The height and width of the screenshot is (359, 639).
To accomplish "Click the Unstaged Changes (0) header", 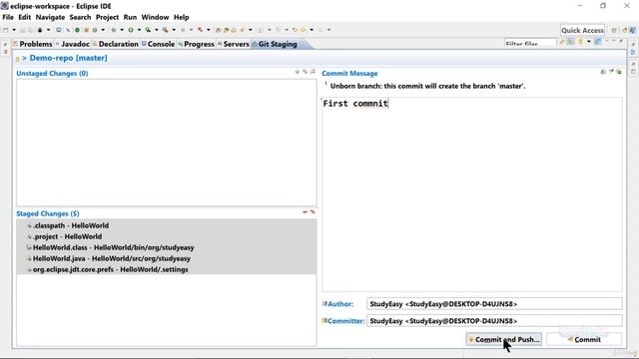I will click(x=52, y=73).
